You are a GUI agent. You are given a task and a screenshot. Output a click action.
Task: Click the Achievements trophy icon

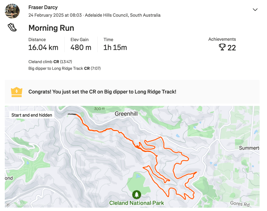(x=222, y=47)
